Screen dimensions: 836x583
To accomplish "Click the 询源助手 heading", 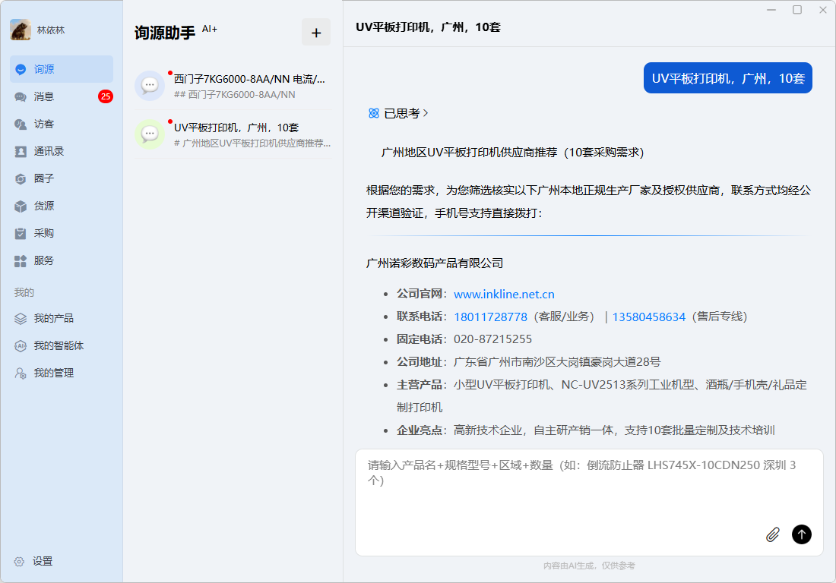I will click(x=165, y=33).
